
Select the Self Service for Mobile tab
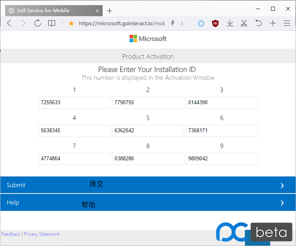tap(54, 11)
